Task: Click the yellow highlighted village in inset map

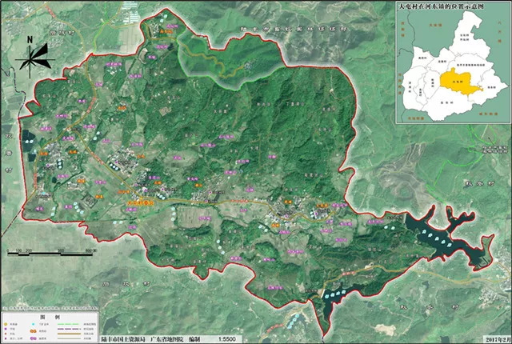Action: pos(451,81)
